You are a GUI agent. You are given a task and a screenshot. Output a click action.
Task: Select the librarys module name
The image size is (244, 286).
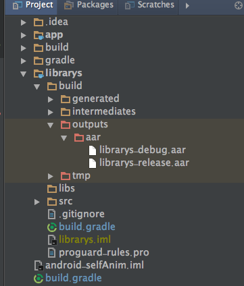tap(64, 74)
